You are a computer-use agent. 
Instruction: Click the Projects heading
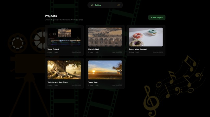coord(51,16)
